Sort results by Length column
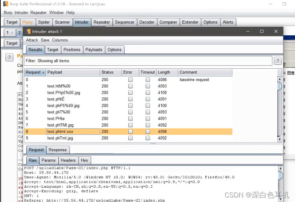 (x=167, y=72)
